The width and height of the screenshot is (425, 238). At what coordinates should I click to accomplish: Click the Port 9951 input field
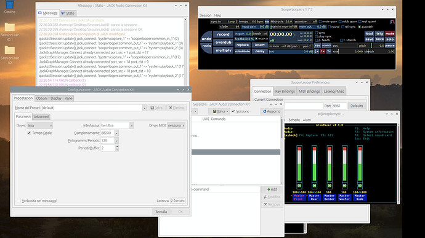click(339, 106)
